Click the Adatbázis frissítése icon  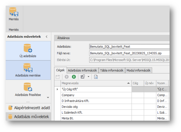pos(28,87)
